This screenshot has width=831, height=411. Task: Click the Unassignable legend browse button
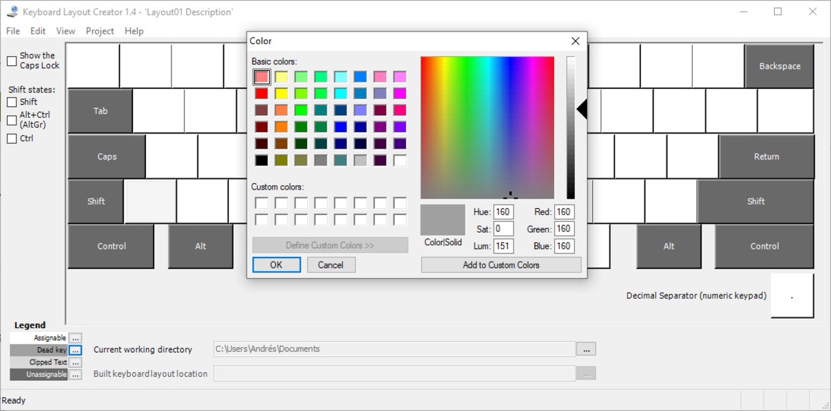pyautogui.click(x=75, y=375)
